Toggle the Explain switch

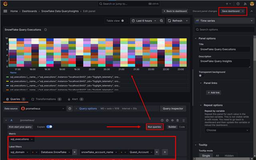point(49,127)
